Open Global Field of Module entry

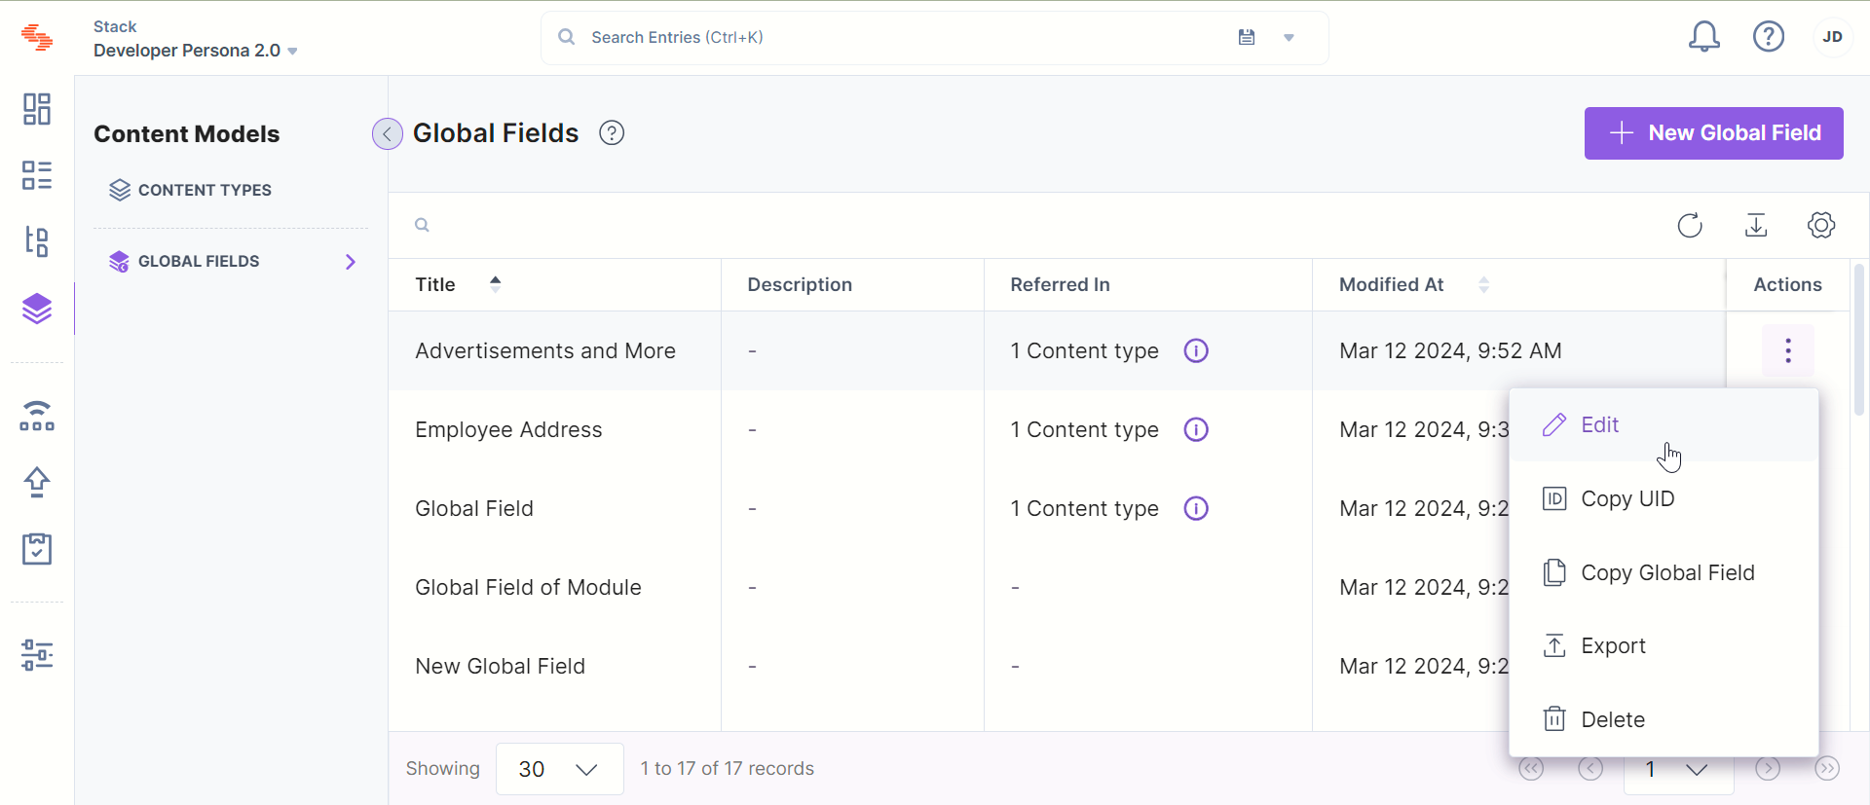(x=528, y=587)
